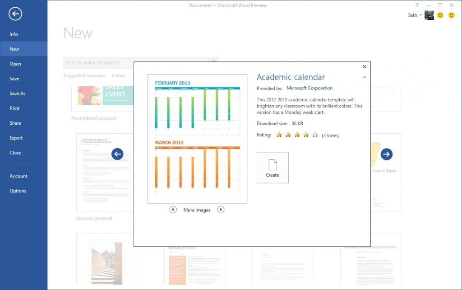Go back using the backstage arrow
This screenshot has width=462, height=290.
point(15,14)
